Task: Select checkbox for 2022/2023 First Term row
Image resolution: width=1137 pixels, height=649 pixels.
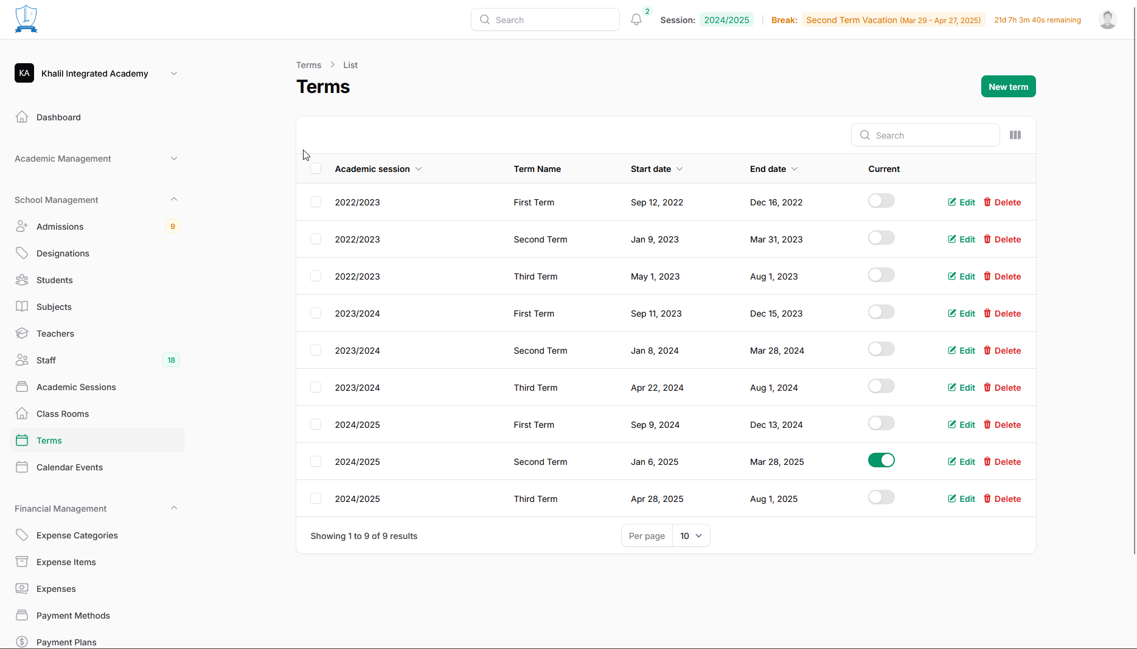Action: tap(316, 202)
